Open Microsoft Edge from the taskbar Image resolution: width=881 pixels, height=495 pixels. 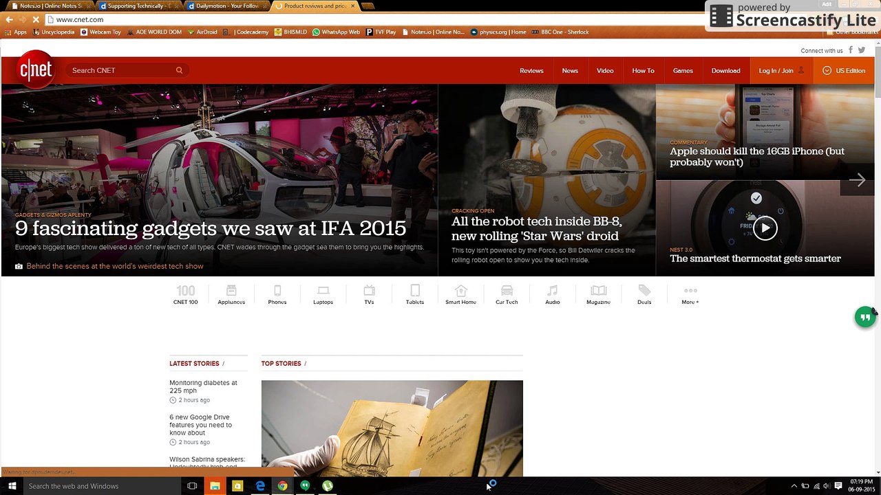point(260,486)
